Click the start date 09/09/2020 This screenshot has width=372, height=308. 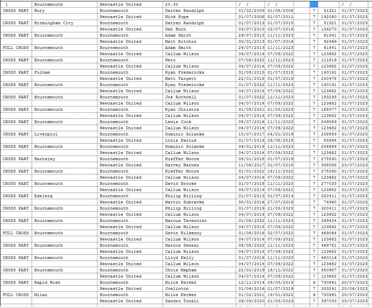250,301
